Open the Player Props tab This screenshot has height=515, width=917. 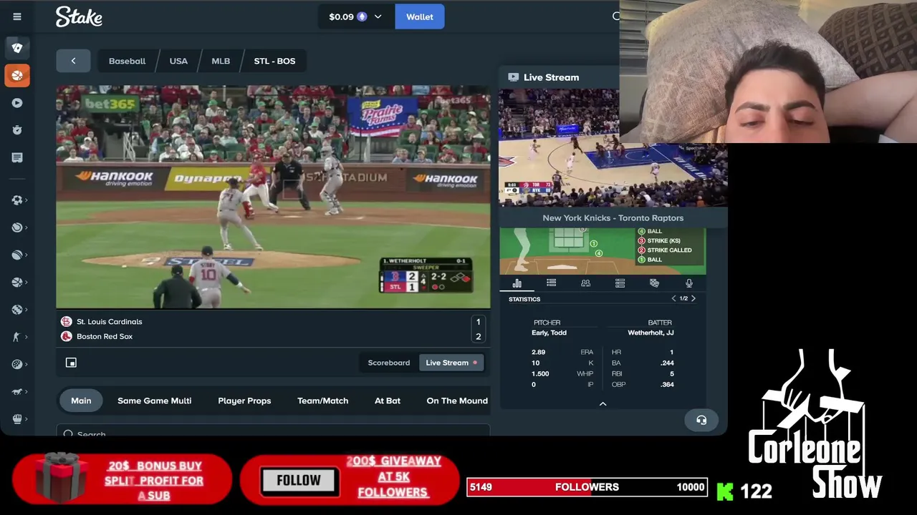pos(244,401)
